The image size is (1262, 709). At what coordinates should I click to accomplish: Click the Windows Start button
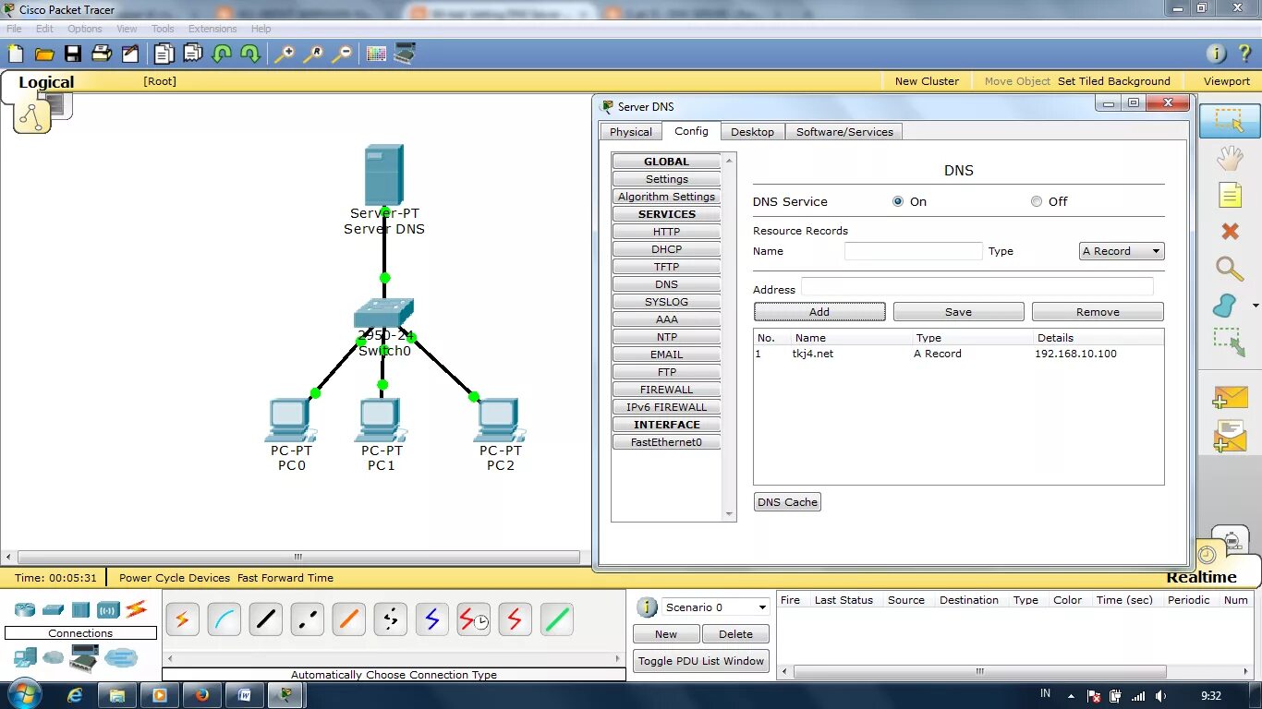click(x=24, y=694)
